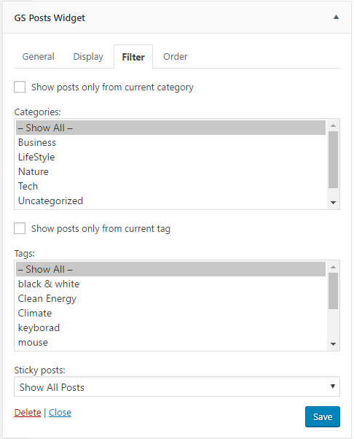Collapse the GS Posts Widget panel arrow

point(336,18)
